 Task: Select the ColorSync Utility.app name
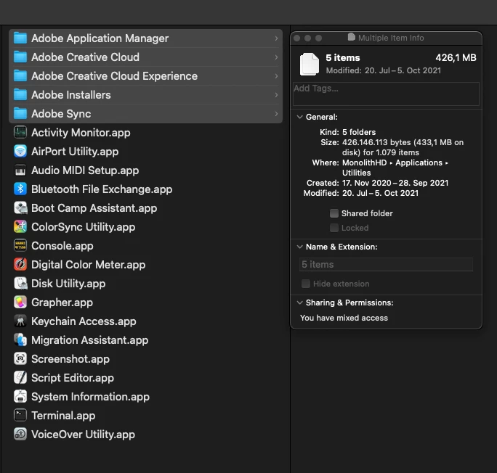[84, 227]
